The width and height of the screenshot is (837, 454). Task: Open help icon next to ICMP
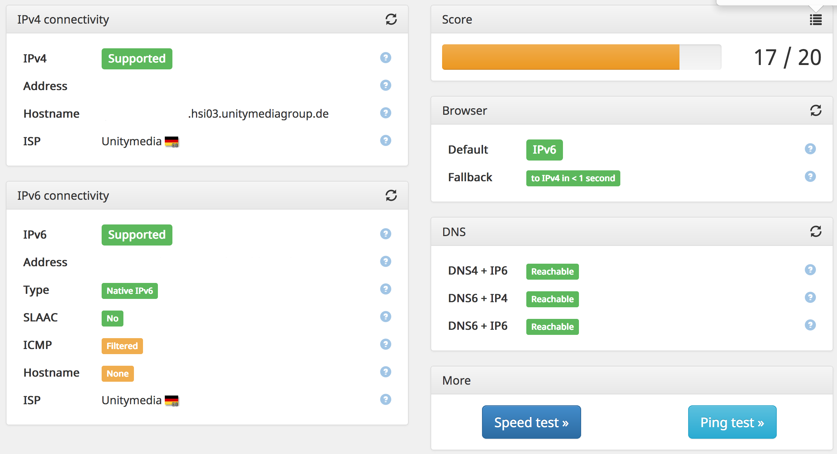coord(385,344)
